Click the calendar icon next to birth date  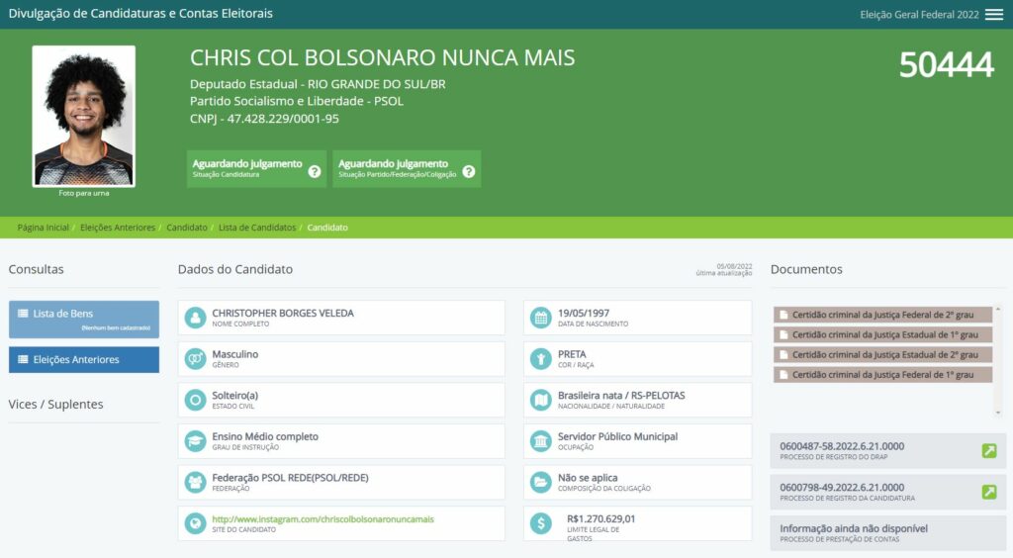(x=540, y=318)
